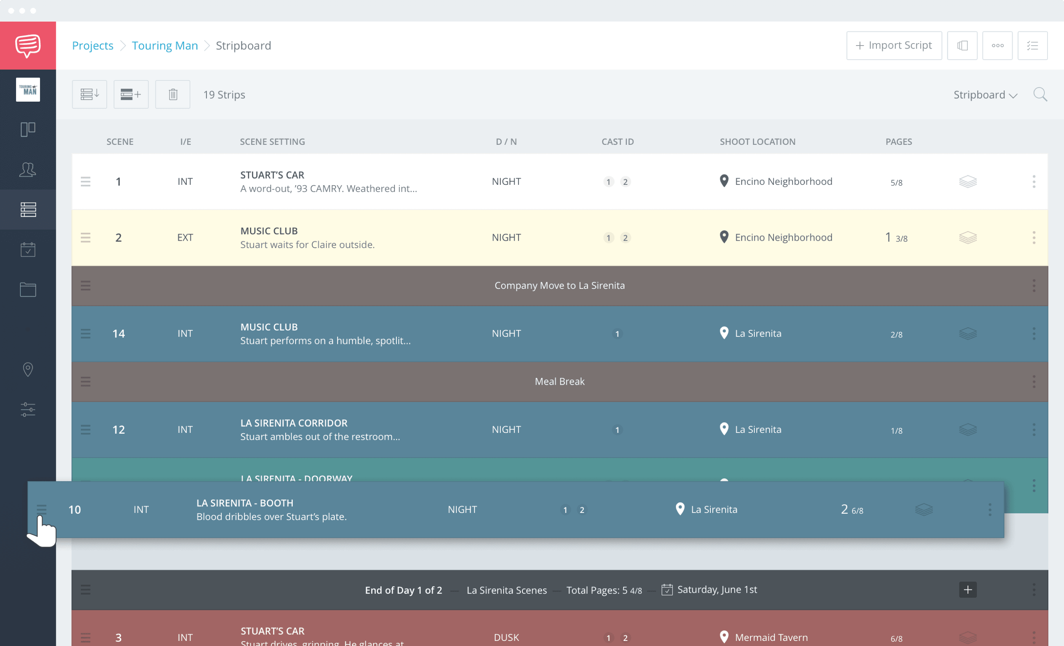Click Mermaid Tavern location on scene 3
Viewport: 1064px width, 646px height.
[763, 637]
